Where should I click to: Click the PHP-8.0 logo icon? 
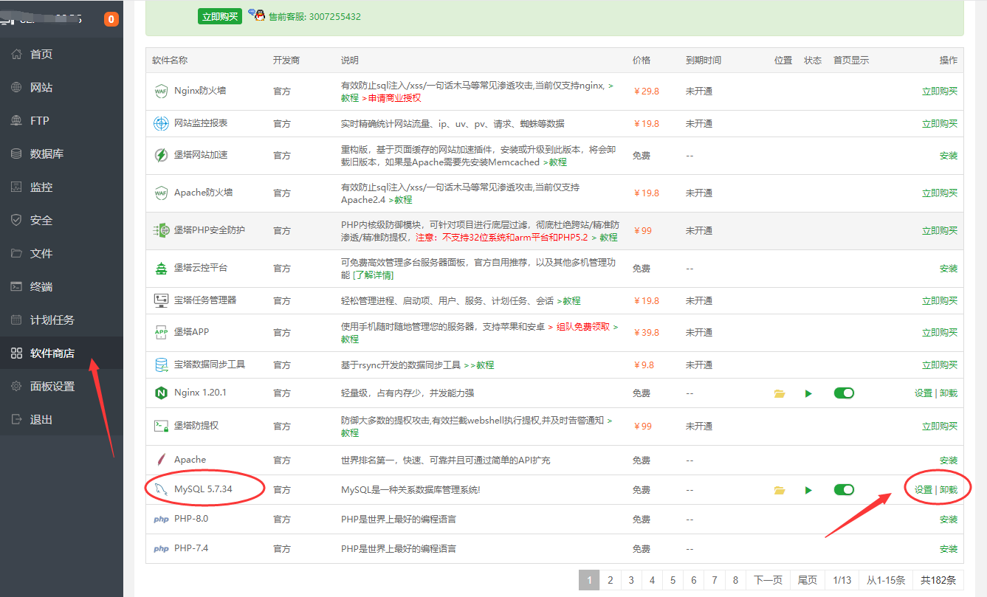[161, 520]
